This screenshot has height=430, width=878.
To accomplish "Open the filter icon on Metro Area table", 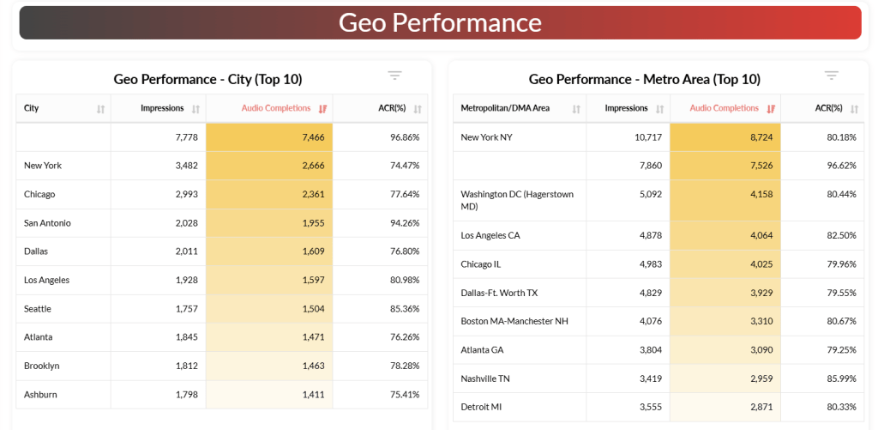I will 831,76.
